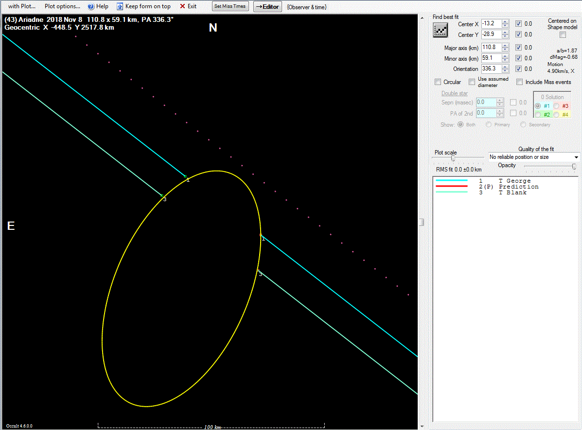Click the Find best fit graph icon
582x430 pixels.
click(x=441, y=30)
